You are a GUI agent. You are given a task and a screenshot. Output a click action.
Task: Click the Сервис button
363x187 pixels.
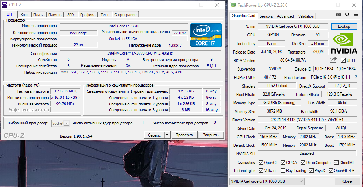(155, 135)
